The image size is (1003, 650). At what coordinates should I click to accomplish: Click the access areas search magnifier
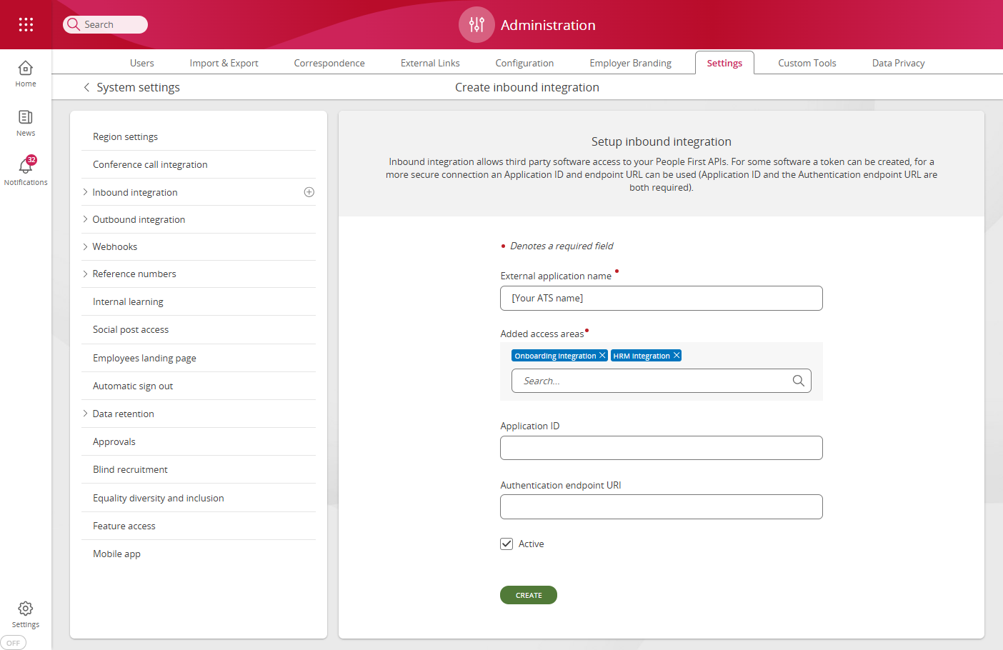pos(799,381)
